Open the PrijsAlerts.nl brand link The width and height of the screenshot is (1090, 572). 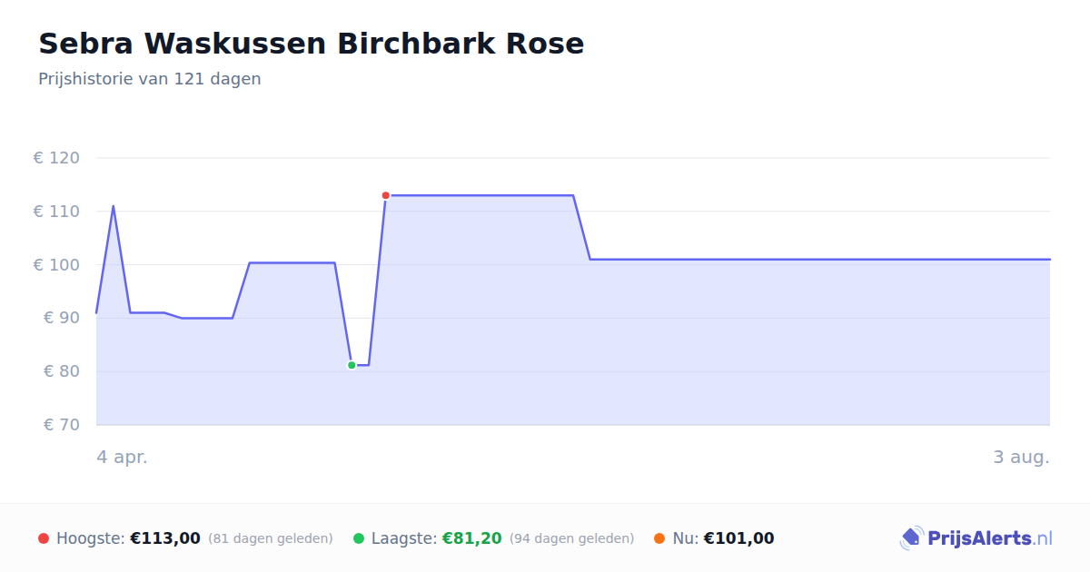976,537
